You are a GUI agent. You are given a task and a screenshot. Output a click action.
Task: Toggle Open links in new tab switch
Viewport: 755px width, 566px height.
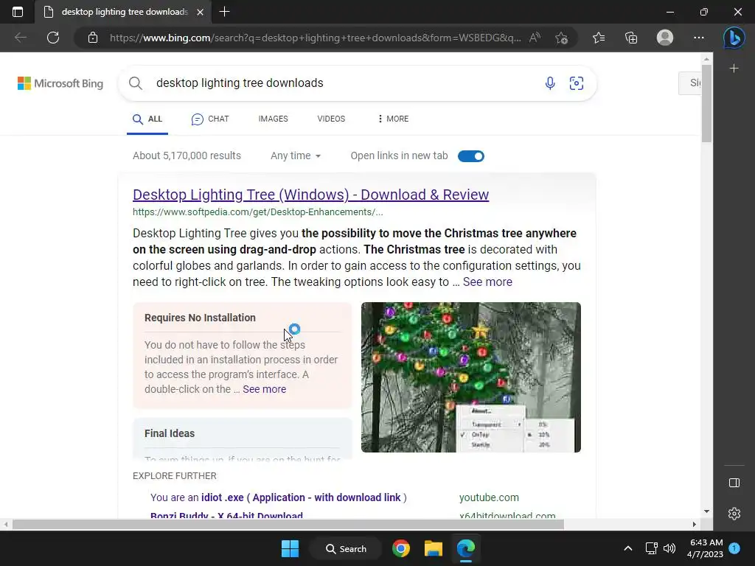(x=471, y=156)
